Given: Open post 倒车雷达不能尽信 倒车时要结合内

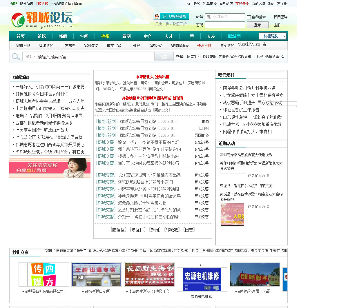Looking at the screenshot, I should (x=149, y=149).
